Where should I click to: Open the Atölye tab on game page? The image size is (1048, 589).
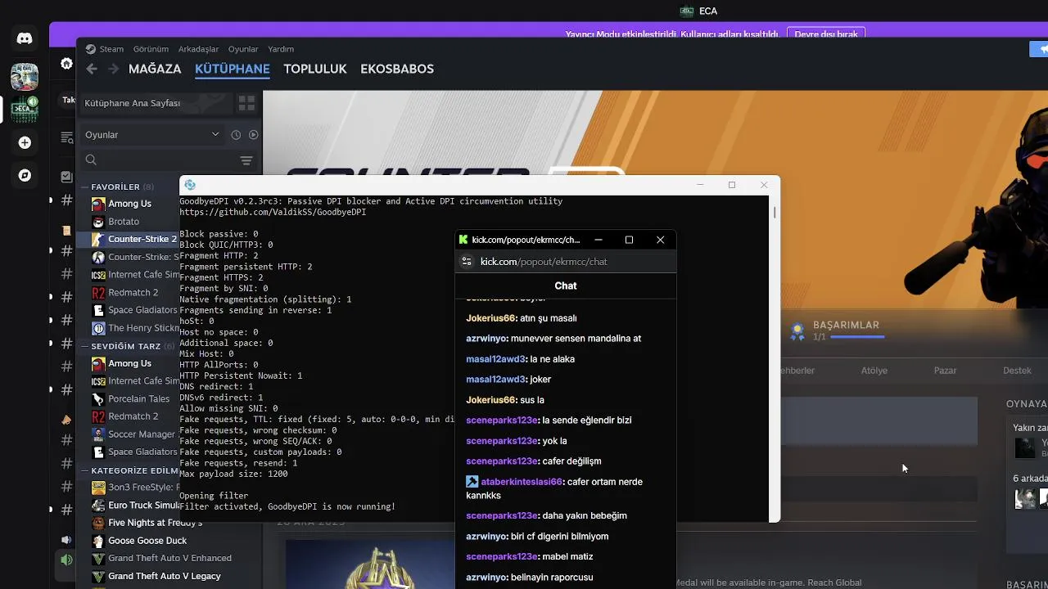[x=874, y=371]
